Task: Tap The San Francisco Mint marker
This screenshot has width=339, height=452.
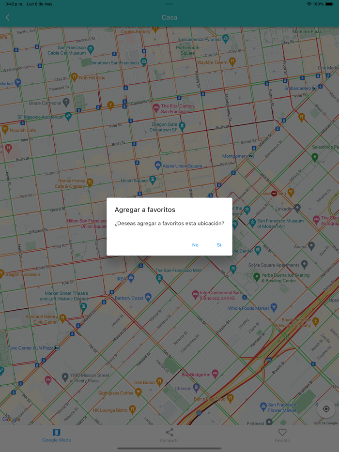Action: click(159, 278)
